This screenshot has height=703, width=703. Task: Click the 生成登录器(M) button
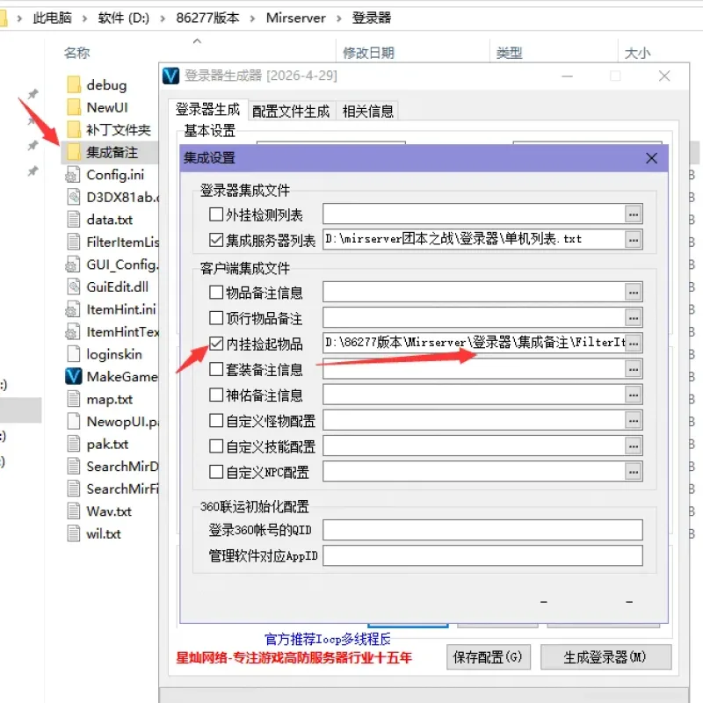click(x=605, y=657)
